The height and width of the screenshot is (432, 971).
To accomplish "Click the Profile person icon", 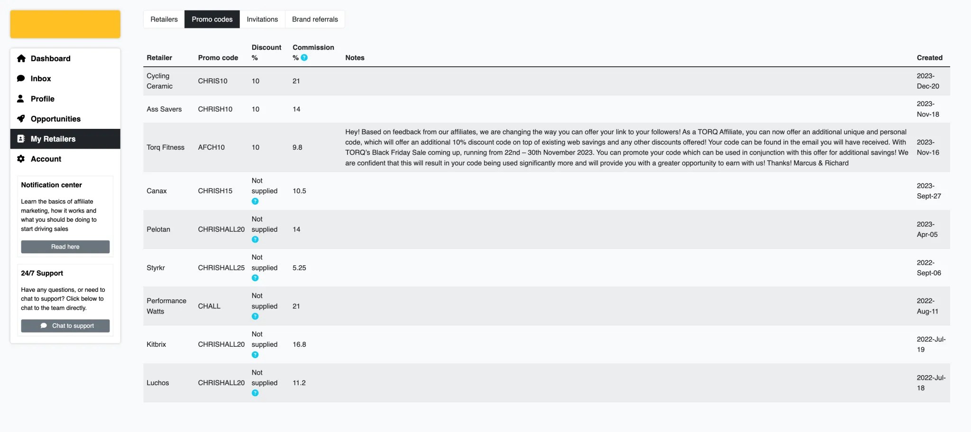I will [x=20, y=99].
